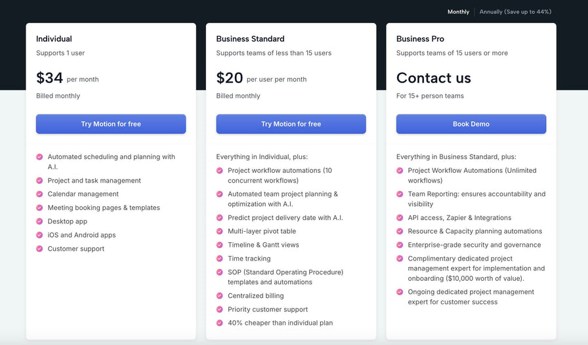This screenshot has width=588, height=345.
Task: Try Motion for free on Business Standard
Action: click(291, 124)
